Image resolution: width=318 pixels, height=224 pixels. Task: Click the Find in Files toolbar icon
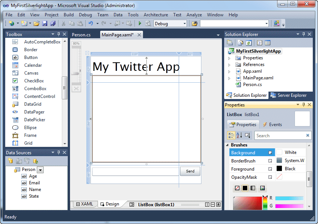tap(194, 24)
